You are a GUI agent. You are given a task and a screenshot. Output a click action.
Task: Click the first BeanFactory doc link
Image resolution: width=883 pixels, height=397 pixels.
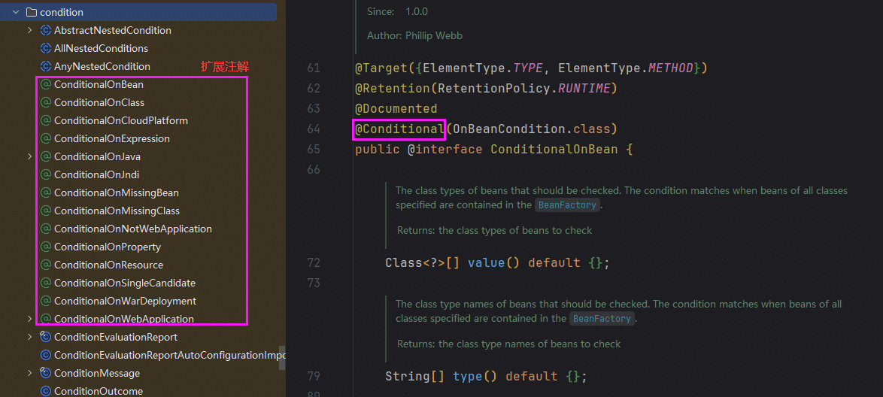tap(567, 205)
